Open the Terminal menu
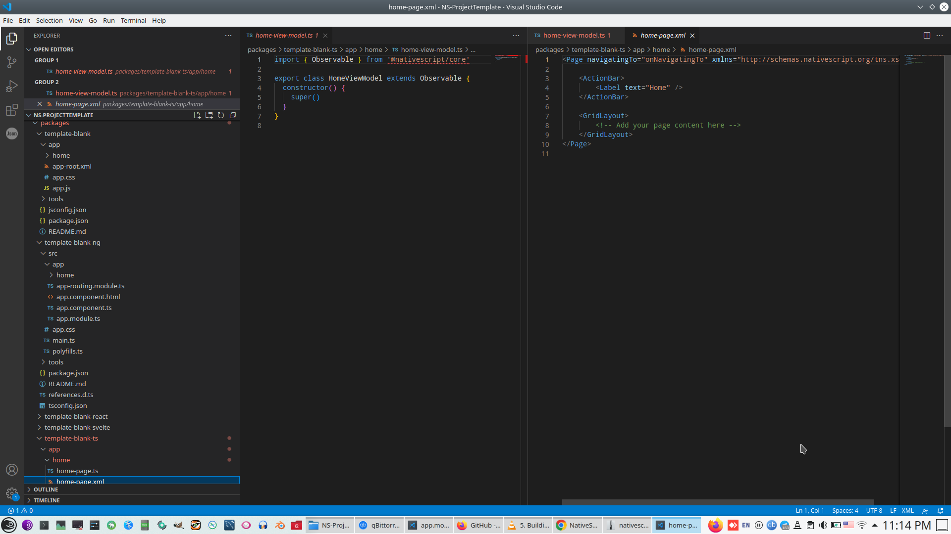This screenshot has width=951, height=534. coord(133,20)
